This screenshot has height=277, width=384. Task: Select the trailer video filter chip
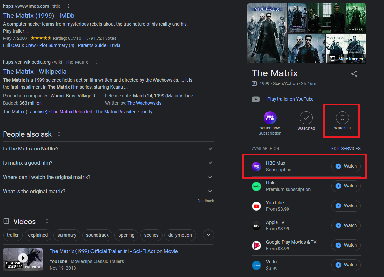13,235
